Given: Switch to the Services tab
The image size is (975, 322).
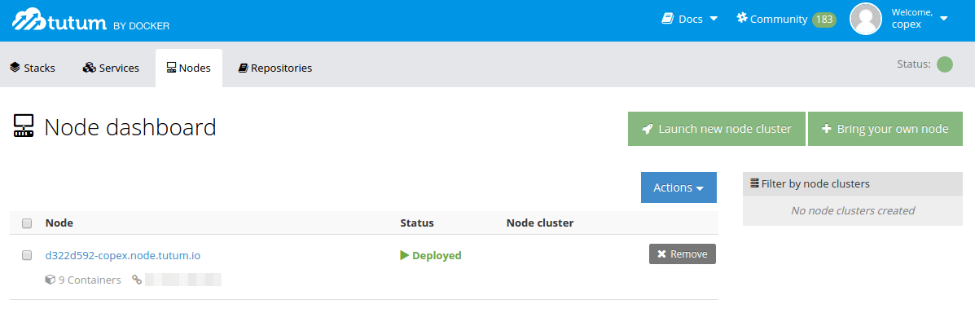Looking at the screenshot, I should coord(111,68).
